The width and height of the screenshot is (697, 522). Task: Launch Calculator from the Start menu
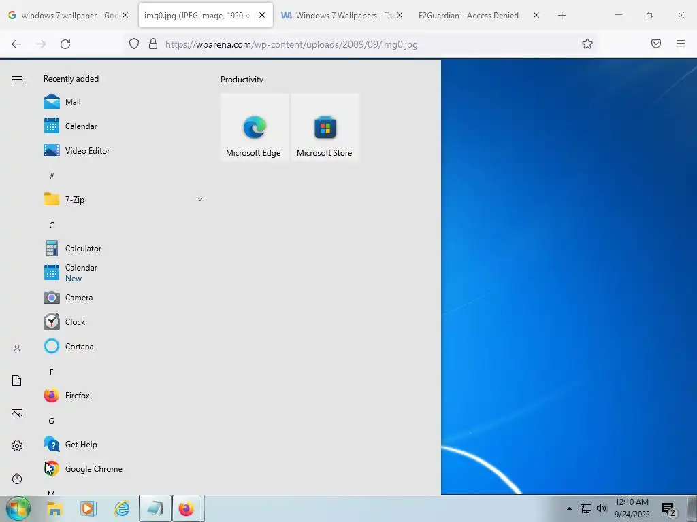click(x=124, y=249)
